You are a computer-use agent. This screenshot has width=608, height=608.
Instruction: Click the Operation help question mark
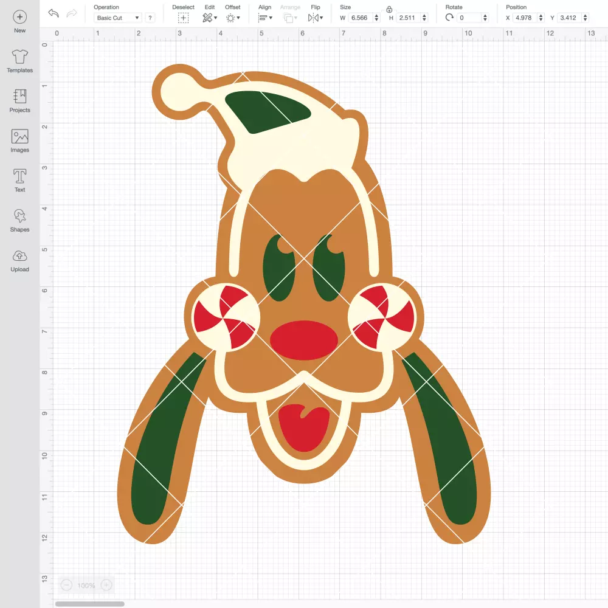pyautogui.click(x=150, y=18)
